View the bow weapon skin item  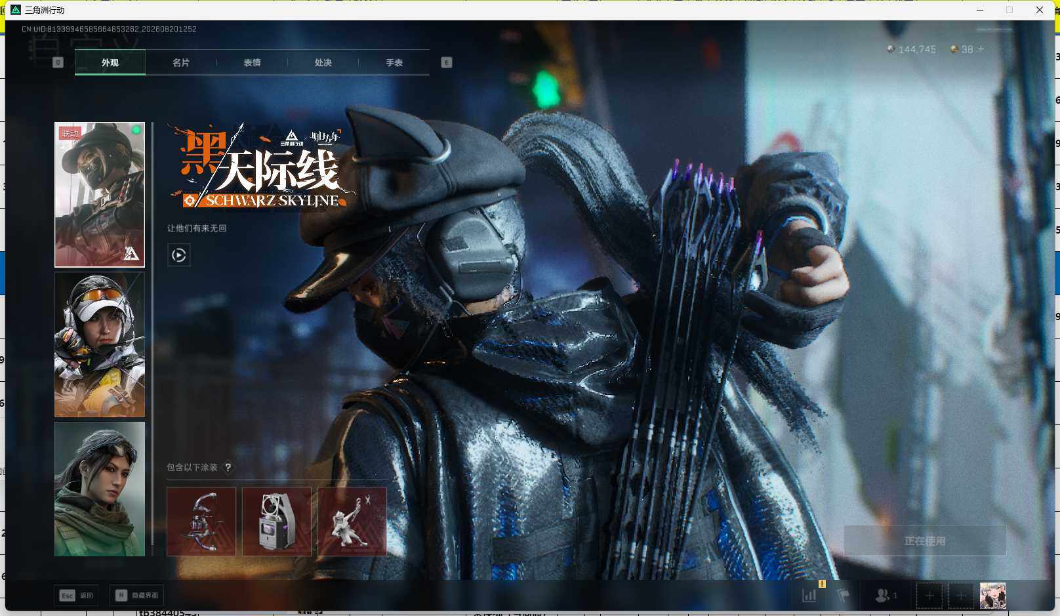(201, 522)
